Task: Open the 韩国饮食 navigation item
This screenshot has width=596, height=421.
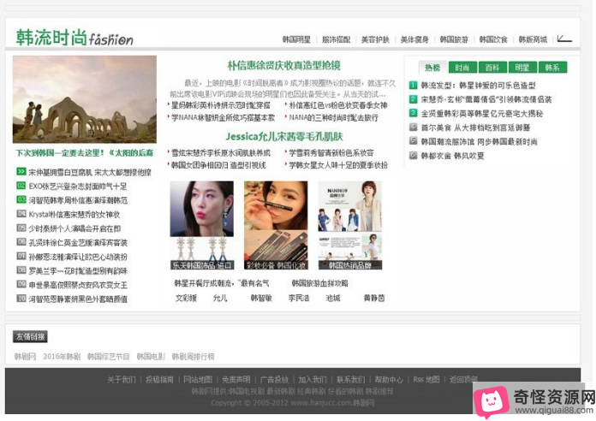Action: tap(493, 39)
